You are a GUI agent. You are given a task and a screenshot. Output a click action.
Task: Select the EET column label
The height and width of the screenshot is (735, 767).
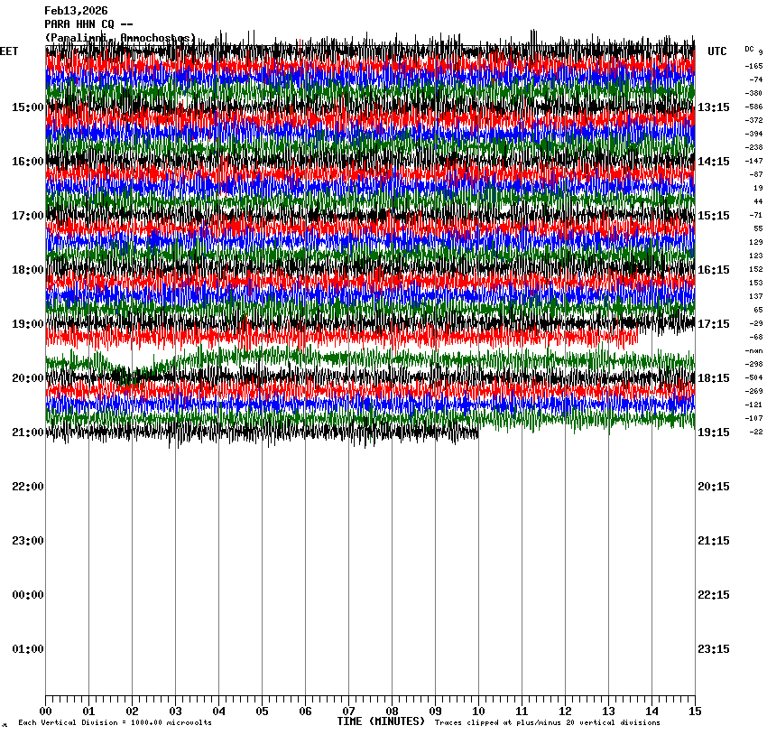coord(9,52)
